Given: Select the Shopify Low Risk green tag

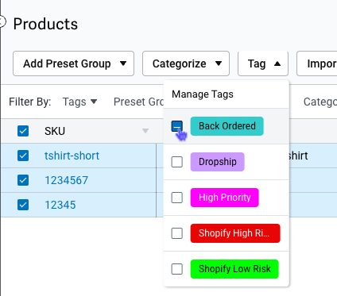Looking at the screenshot, I should tap(234, 269).
